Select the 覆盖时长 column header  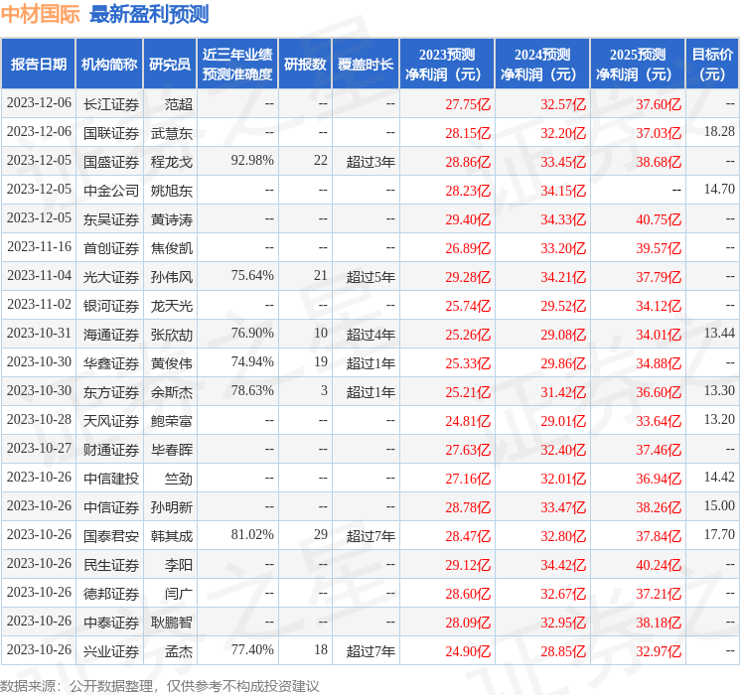click(x=366, y=65)
